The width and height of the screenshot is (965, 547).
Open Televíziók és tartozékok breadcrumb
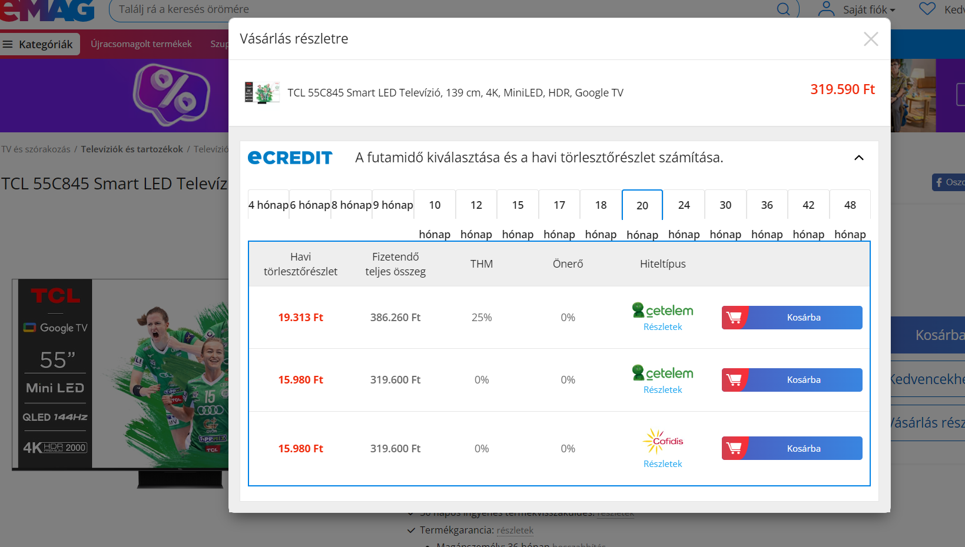coord(132,149)
